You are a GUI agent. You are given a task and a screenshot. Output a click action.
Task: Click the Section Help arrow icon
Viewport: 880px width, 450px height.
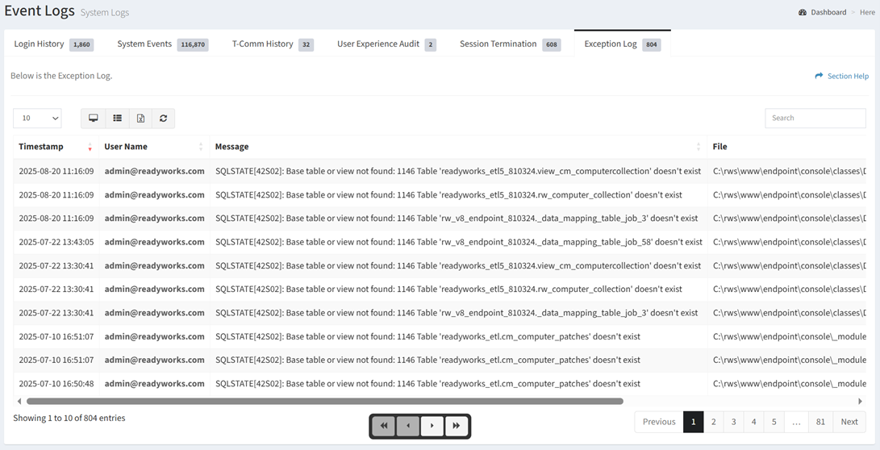click(x=819, y=76)
